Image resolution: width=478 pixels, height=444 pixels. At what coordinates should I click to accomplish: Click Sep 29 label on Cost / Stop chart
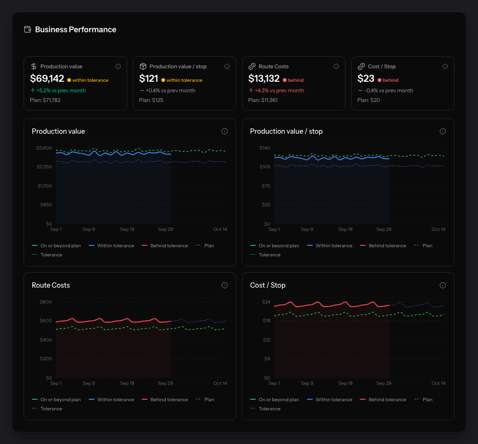tap(384, 383)
